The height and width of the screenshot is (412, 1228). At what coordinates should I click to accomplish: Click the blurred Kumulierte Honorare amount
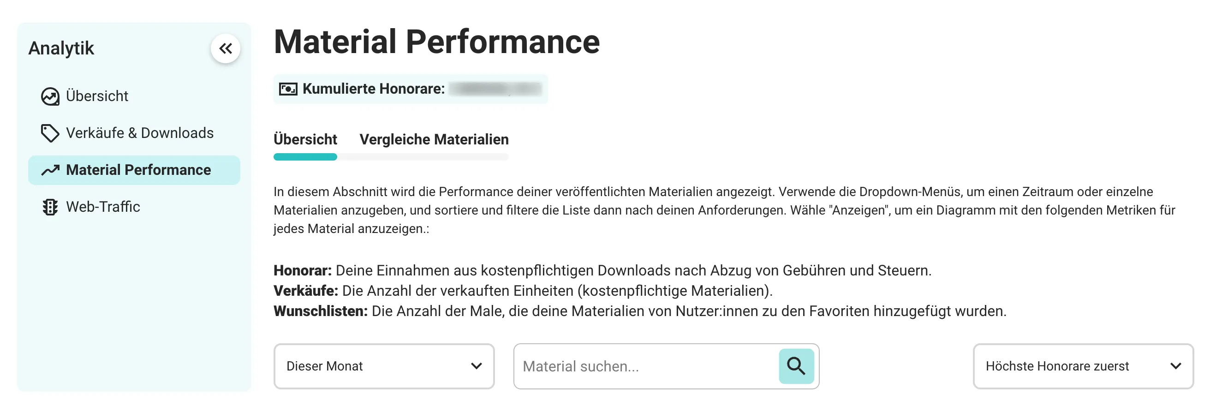click(x=496, y=89)
